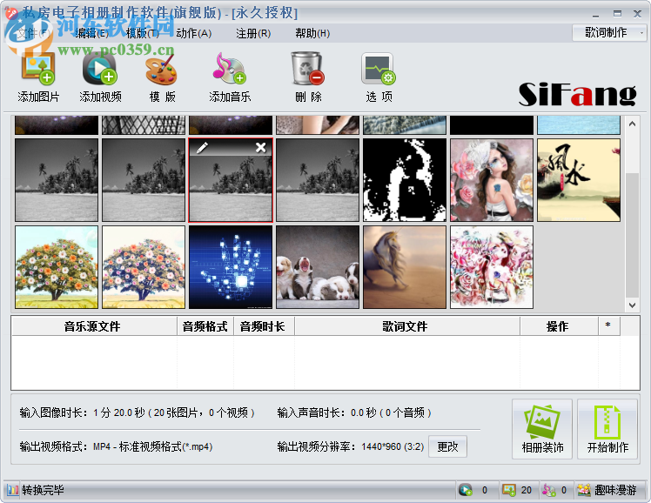Click the asterisk (*) column header
This screenshot has width=651, height=503.
pos(609,326)
